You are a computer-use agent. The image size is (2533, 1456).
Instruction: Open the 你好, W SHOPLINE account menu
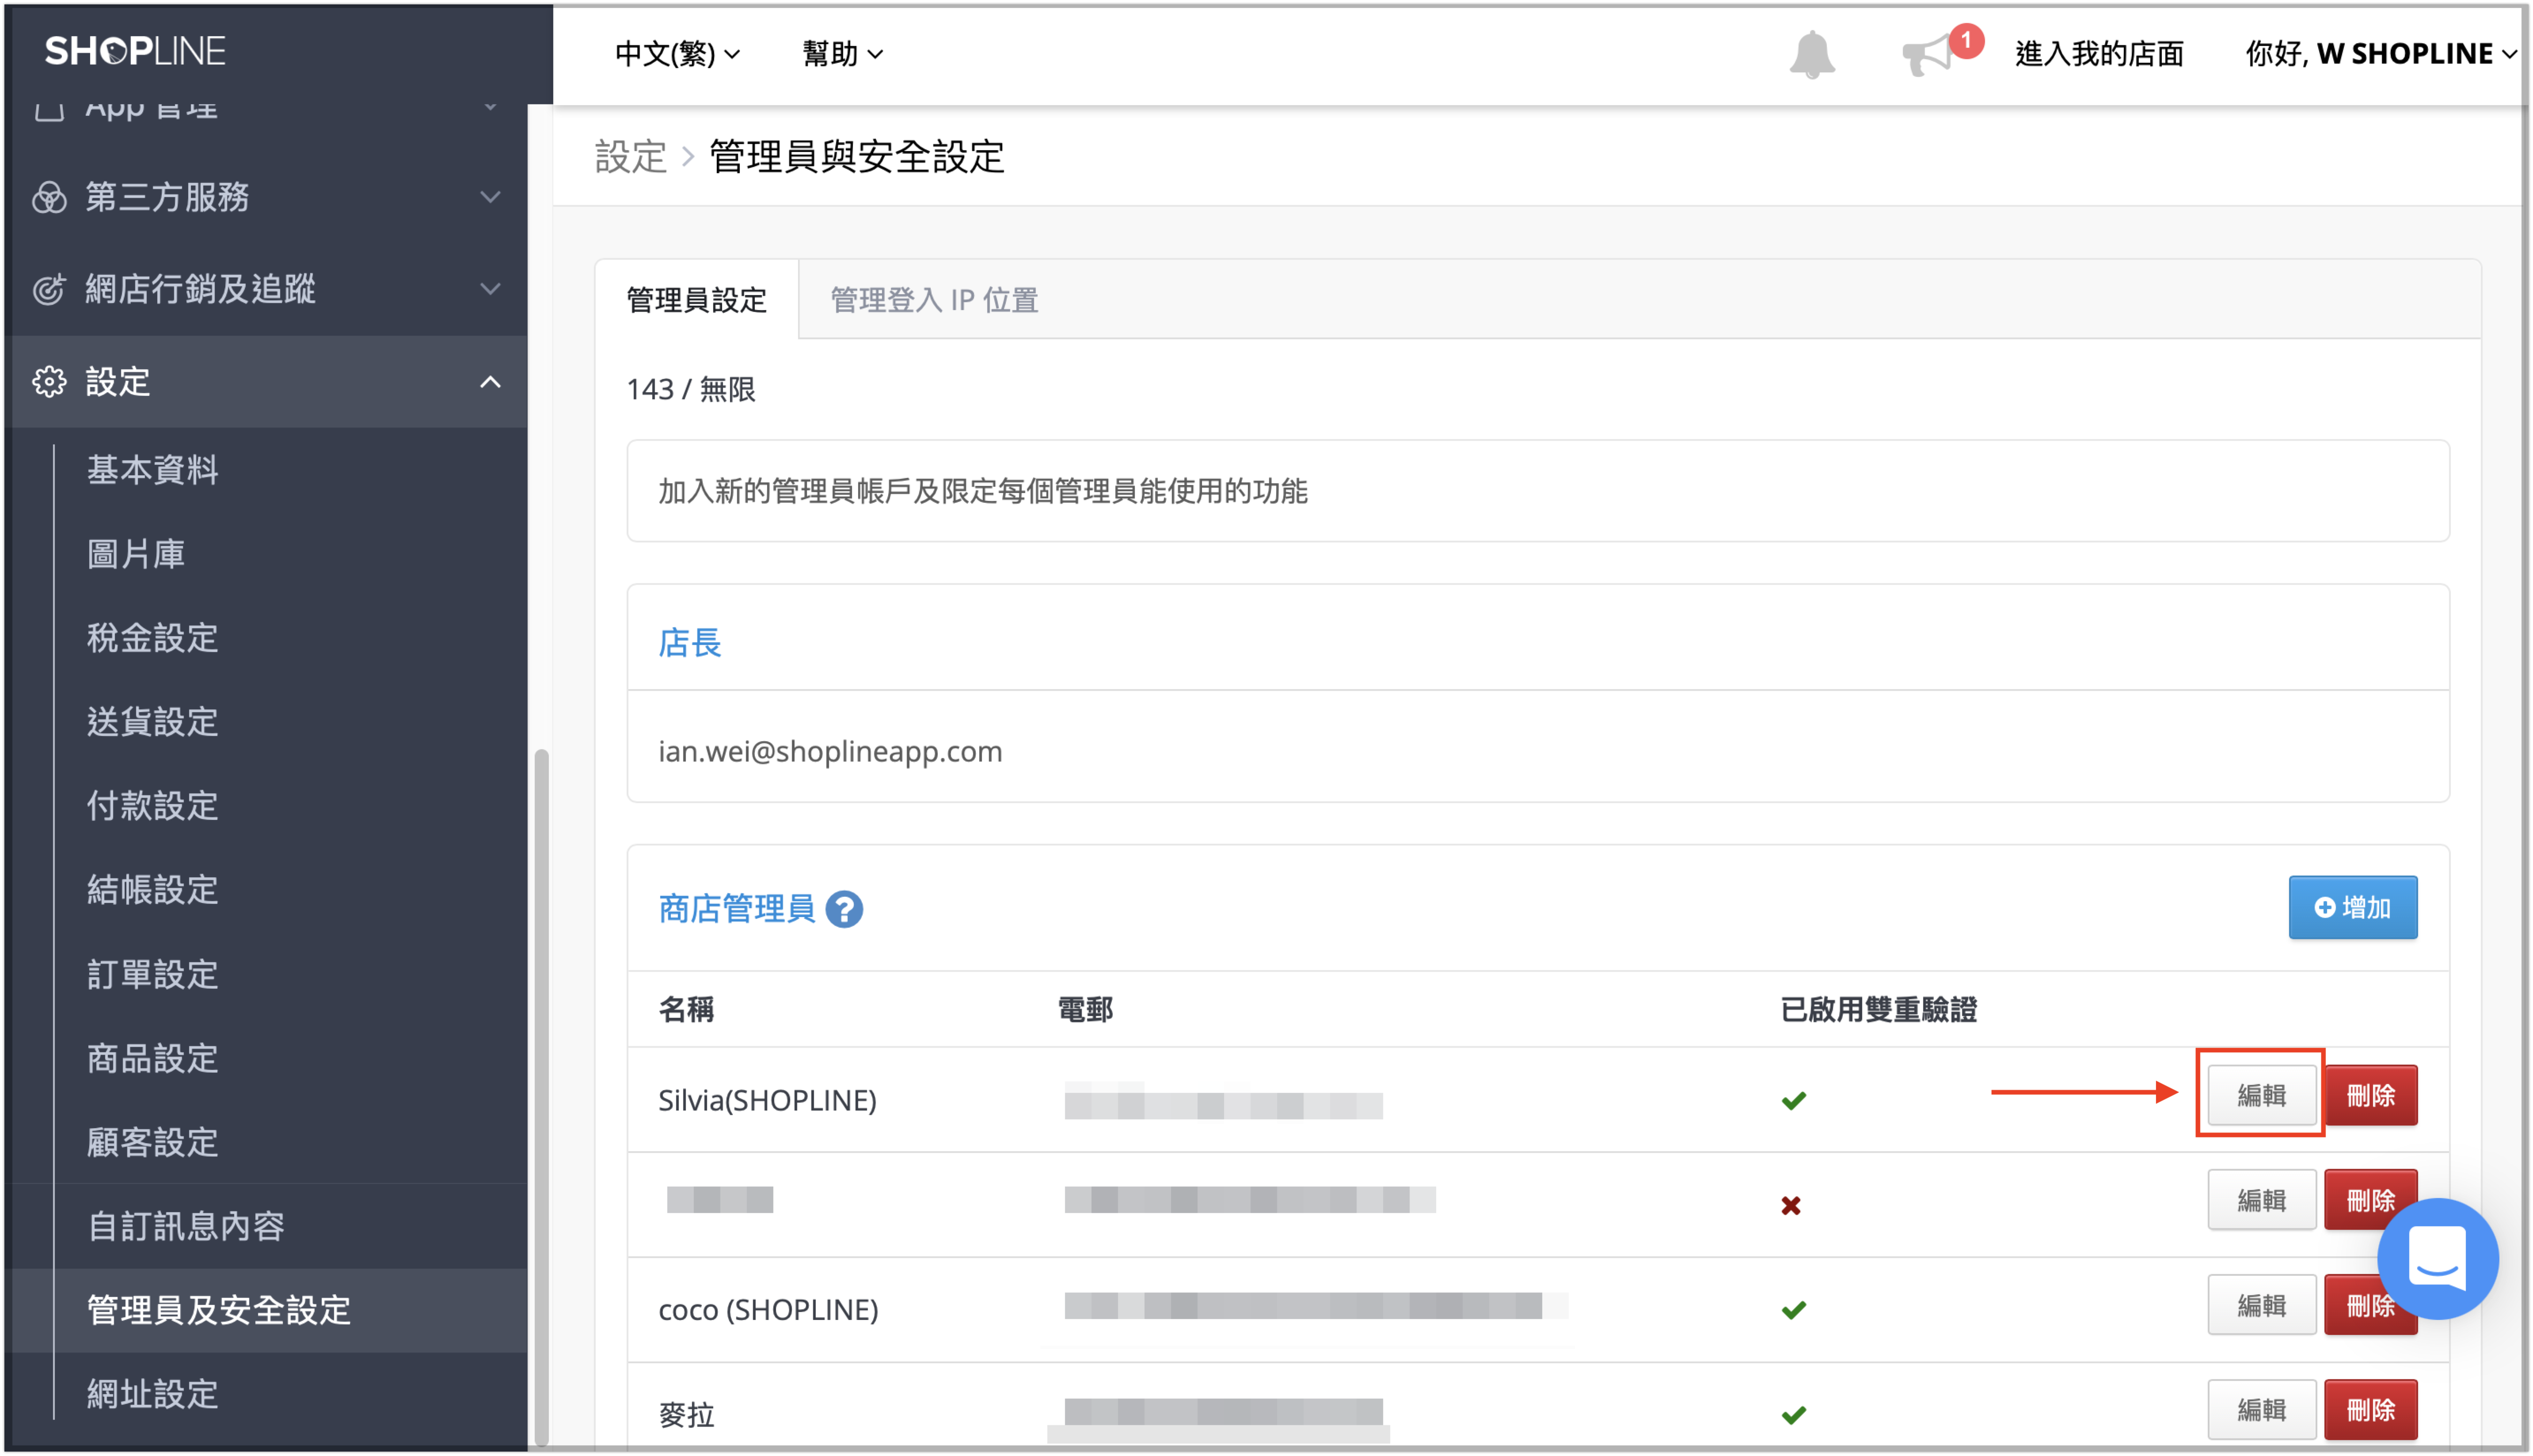pos(2381,54)
